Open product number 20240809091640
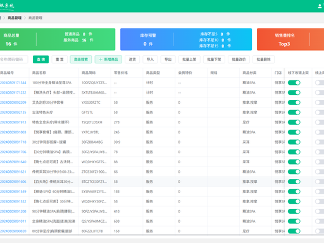The image size is (324, 243). coord(13,162)
